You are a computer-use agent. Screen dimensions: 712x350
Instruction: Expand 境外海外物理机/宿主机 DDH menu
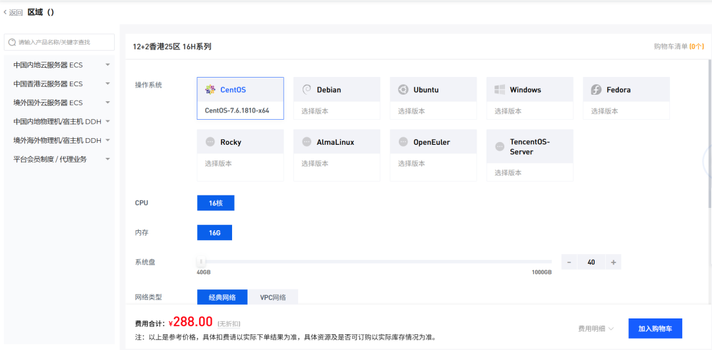[59, 140]
